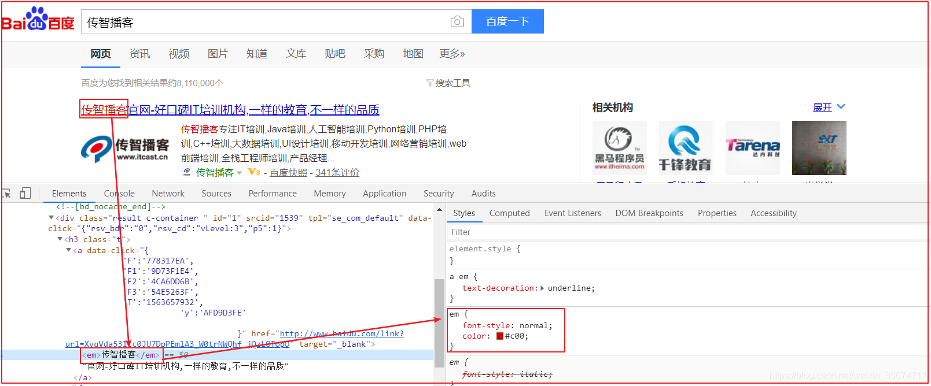The image size is (931, 386).
Task: Switch to the 知道 tab
Action: 257,54
